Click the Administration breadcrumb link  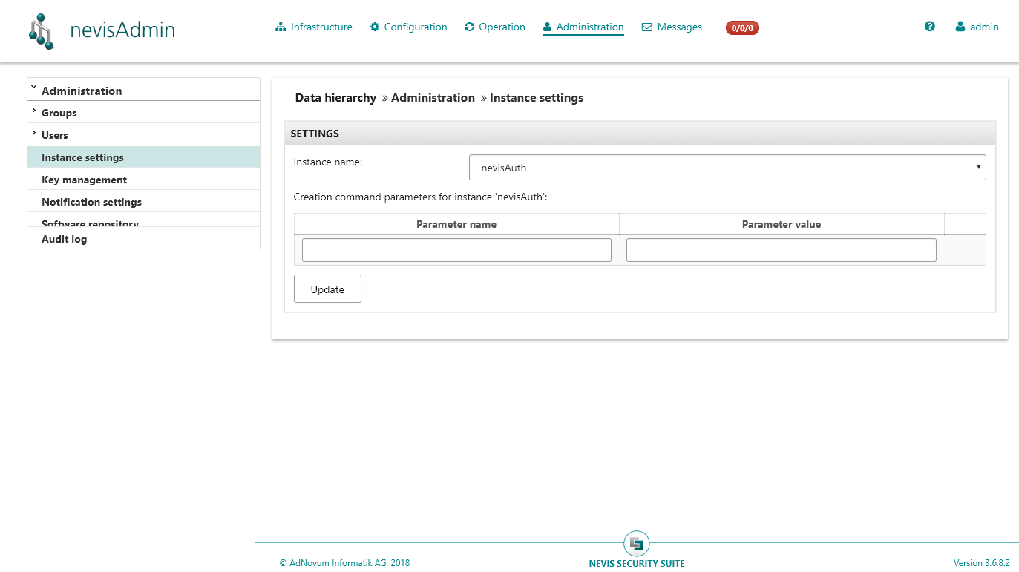pyautogui.click(x=433, y=98)
